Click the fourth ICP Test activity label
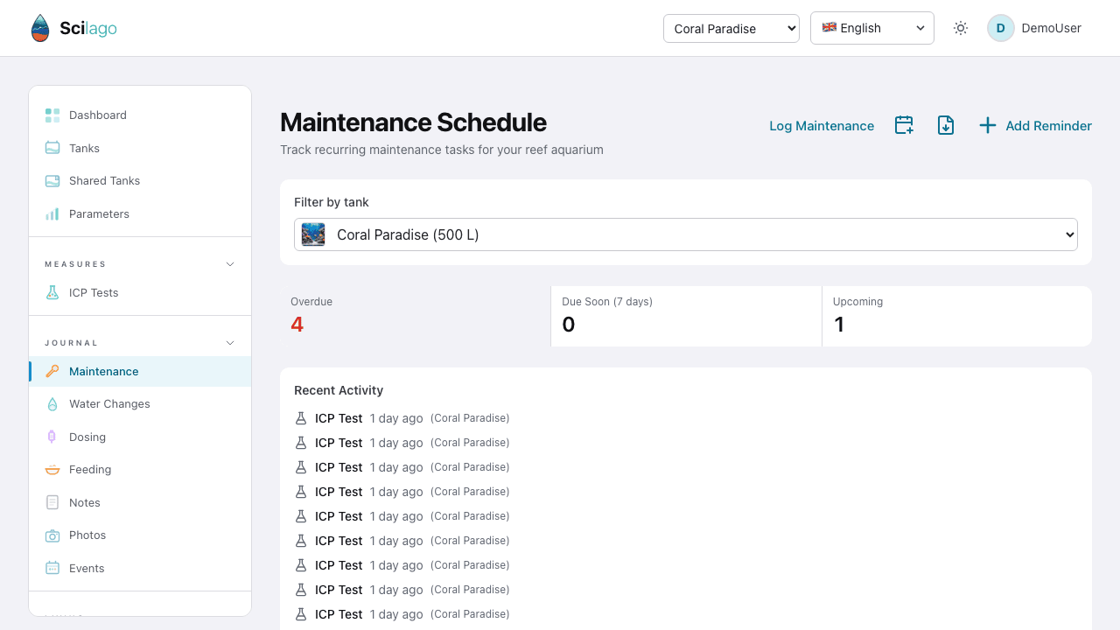Image resolution: width=1120 pixels, height=630 pixels. coord(339,492)
